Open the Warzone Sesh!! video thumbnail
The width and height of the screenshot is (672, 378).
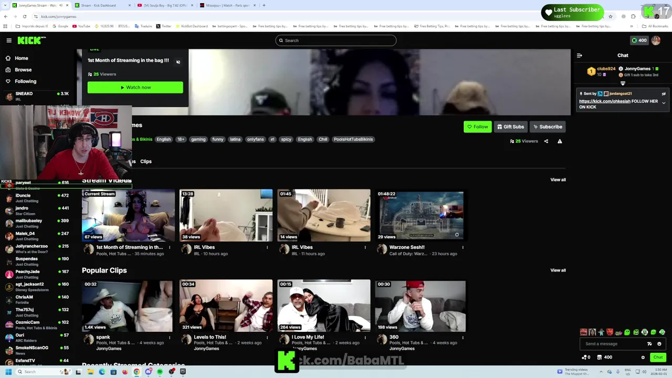coord(422,215)
